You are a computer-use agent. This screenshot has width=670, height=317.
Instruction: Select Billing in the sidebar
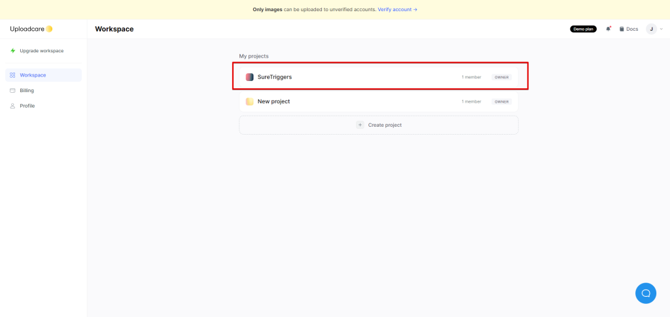point(27,91)
